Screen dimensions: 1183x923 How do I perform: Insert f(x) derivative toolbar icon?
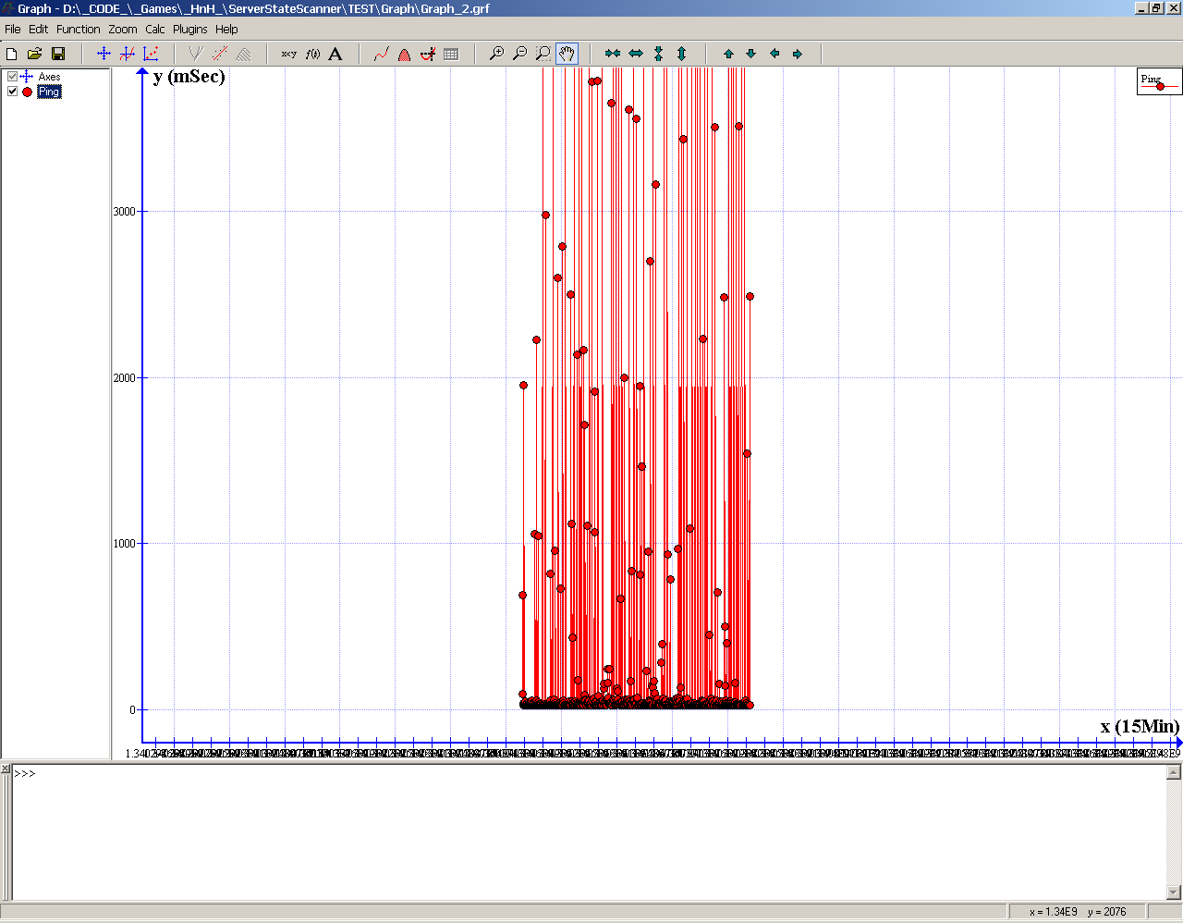tap(312, 54)
